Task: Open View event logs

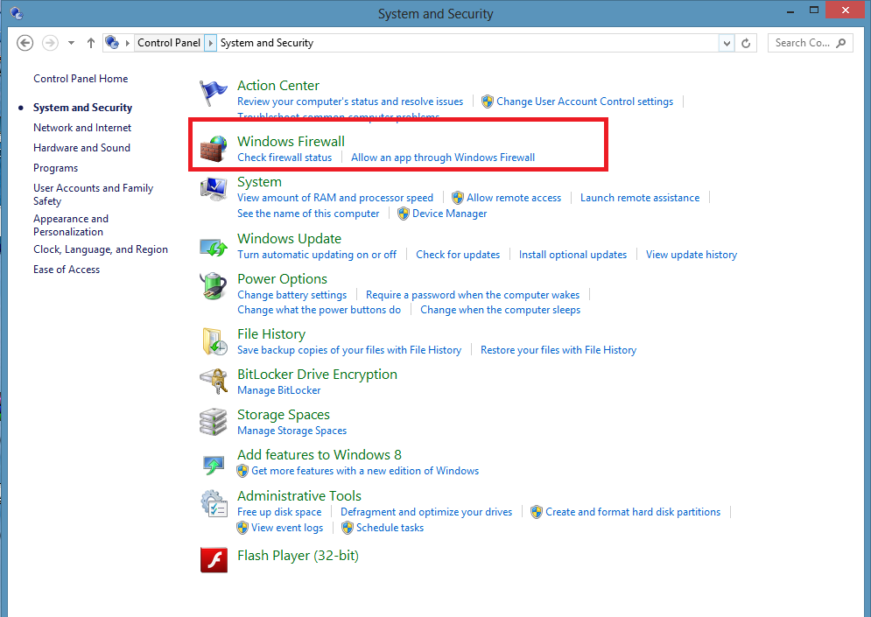Action: tap(286, 528)
